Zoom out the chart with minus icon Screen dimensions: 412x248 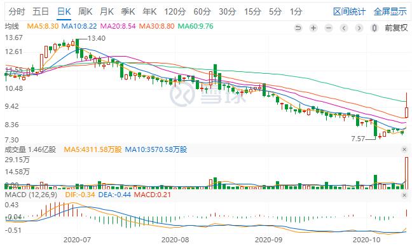(x=329, y=28)
